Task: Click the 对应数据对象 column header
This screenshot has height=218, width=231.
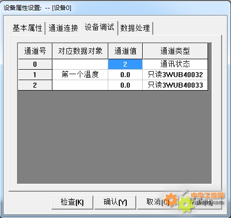Action: point(80,51)
